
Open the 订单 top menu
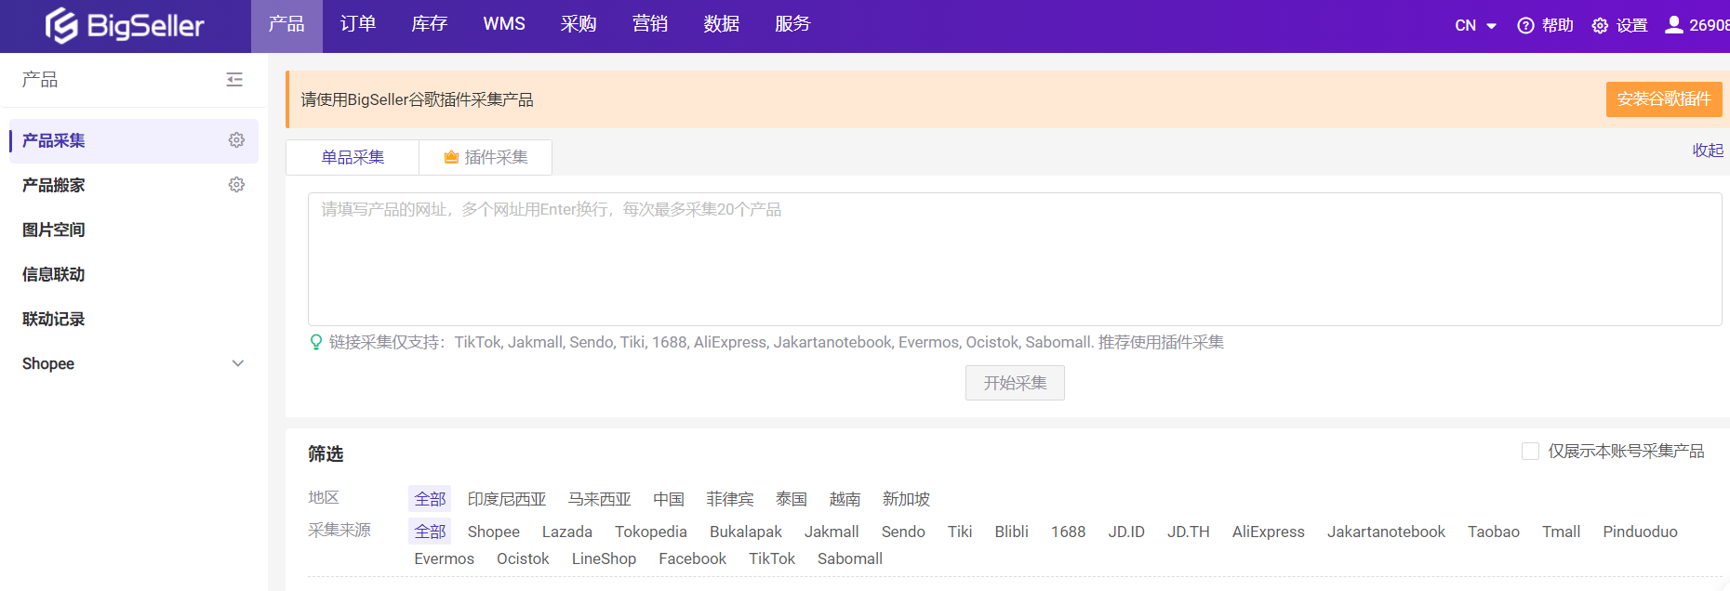coord(358,24)
